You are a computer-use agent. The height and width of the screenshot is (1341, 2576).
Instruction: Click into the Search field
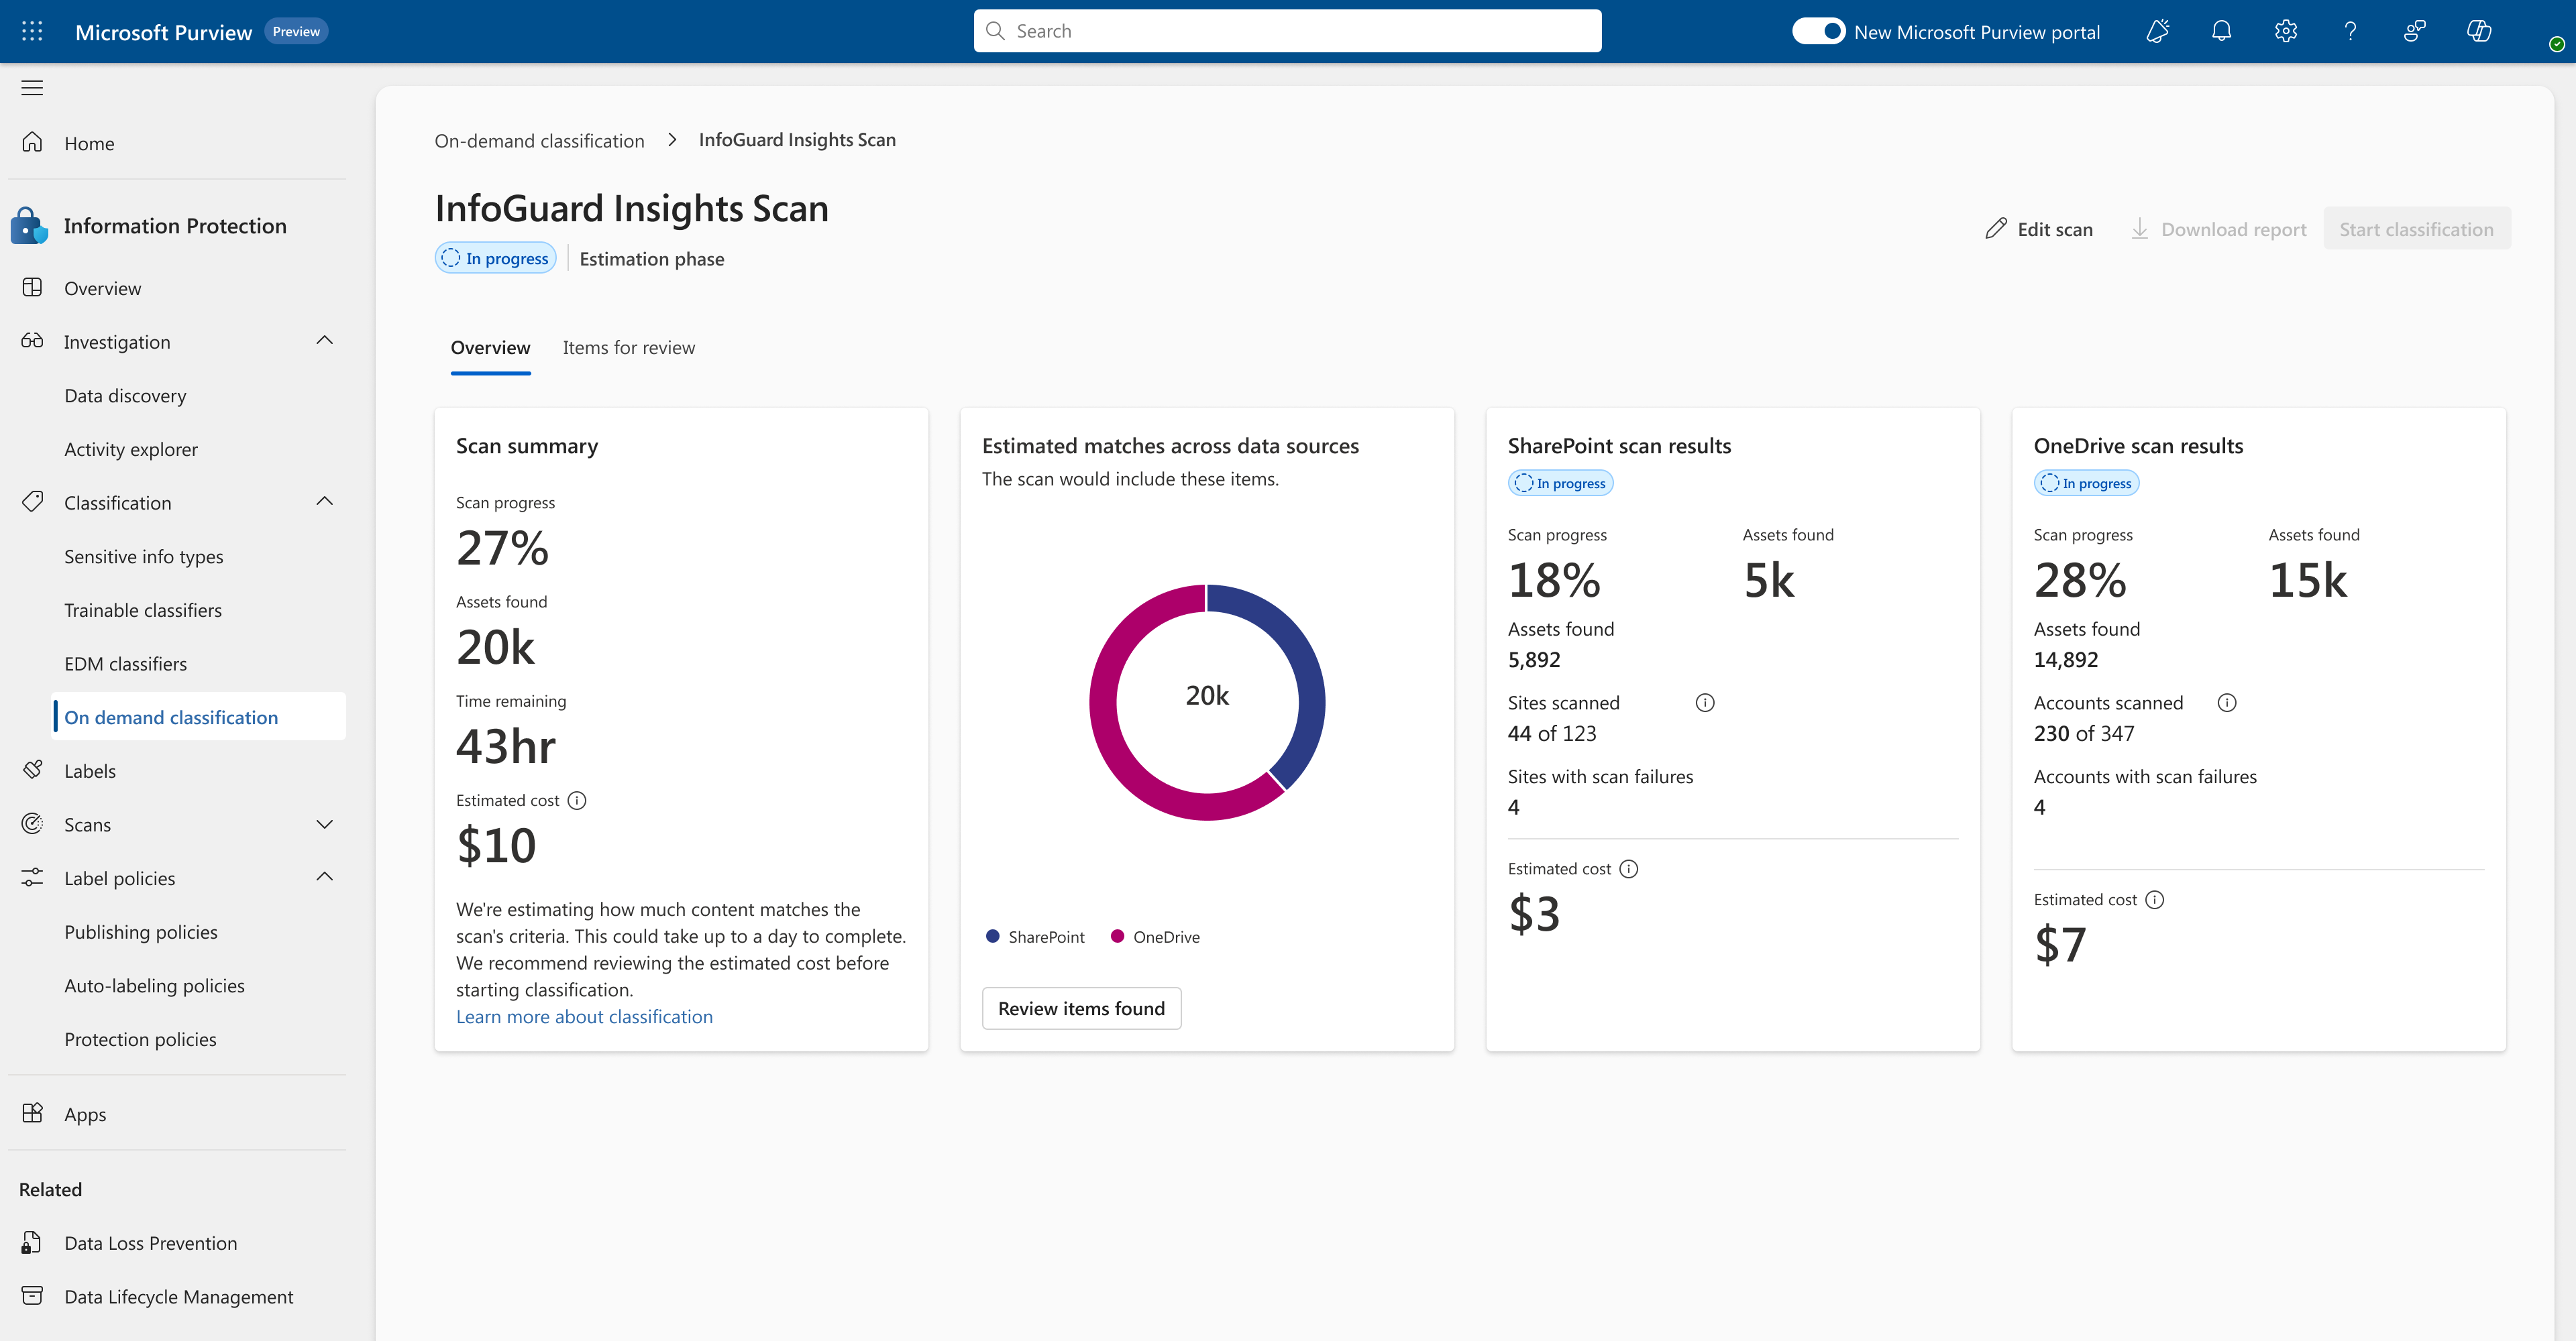1287,31
